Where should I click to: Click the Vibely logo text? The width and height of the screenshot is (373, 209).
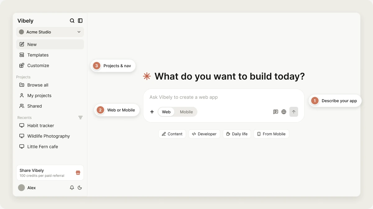[x=25, y=21]
